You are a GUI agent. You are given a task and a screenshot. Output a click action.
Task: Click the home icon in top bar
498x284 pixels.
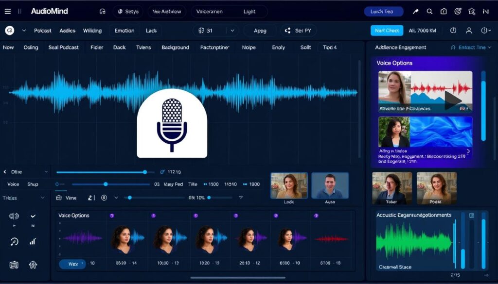[x=444, y=12]
